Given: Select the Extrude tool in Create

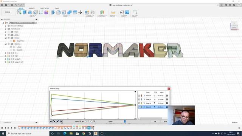Looking at the screenshot, I should point(25,12).
